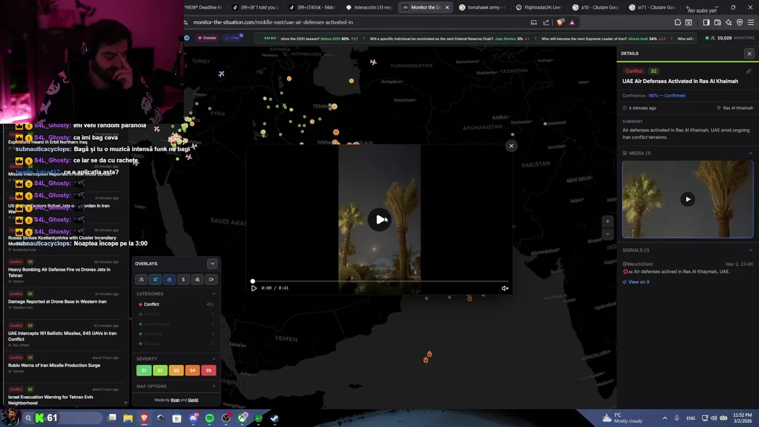The width and height of the screenshot is (759, 427).
Task: Toggle the ship overlay icon
Action: tap(169, 279)
